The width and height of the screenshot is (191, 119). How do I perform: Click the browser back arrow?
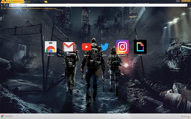[2, 5]
